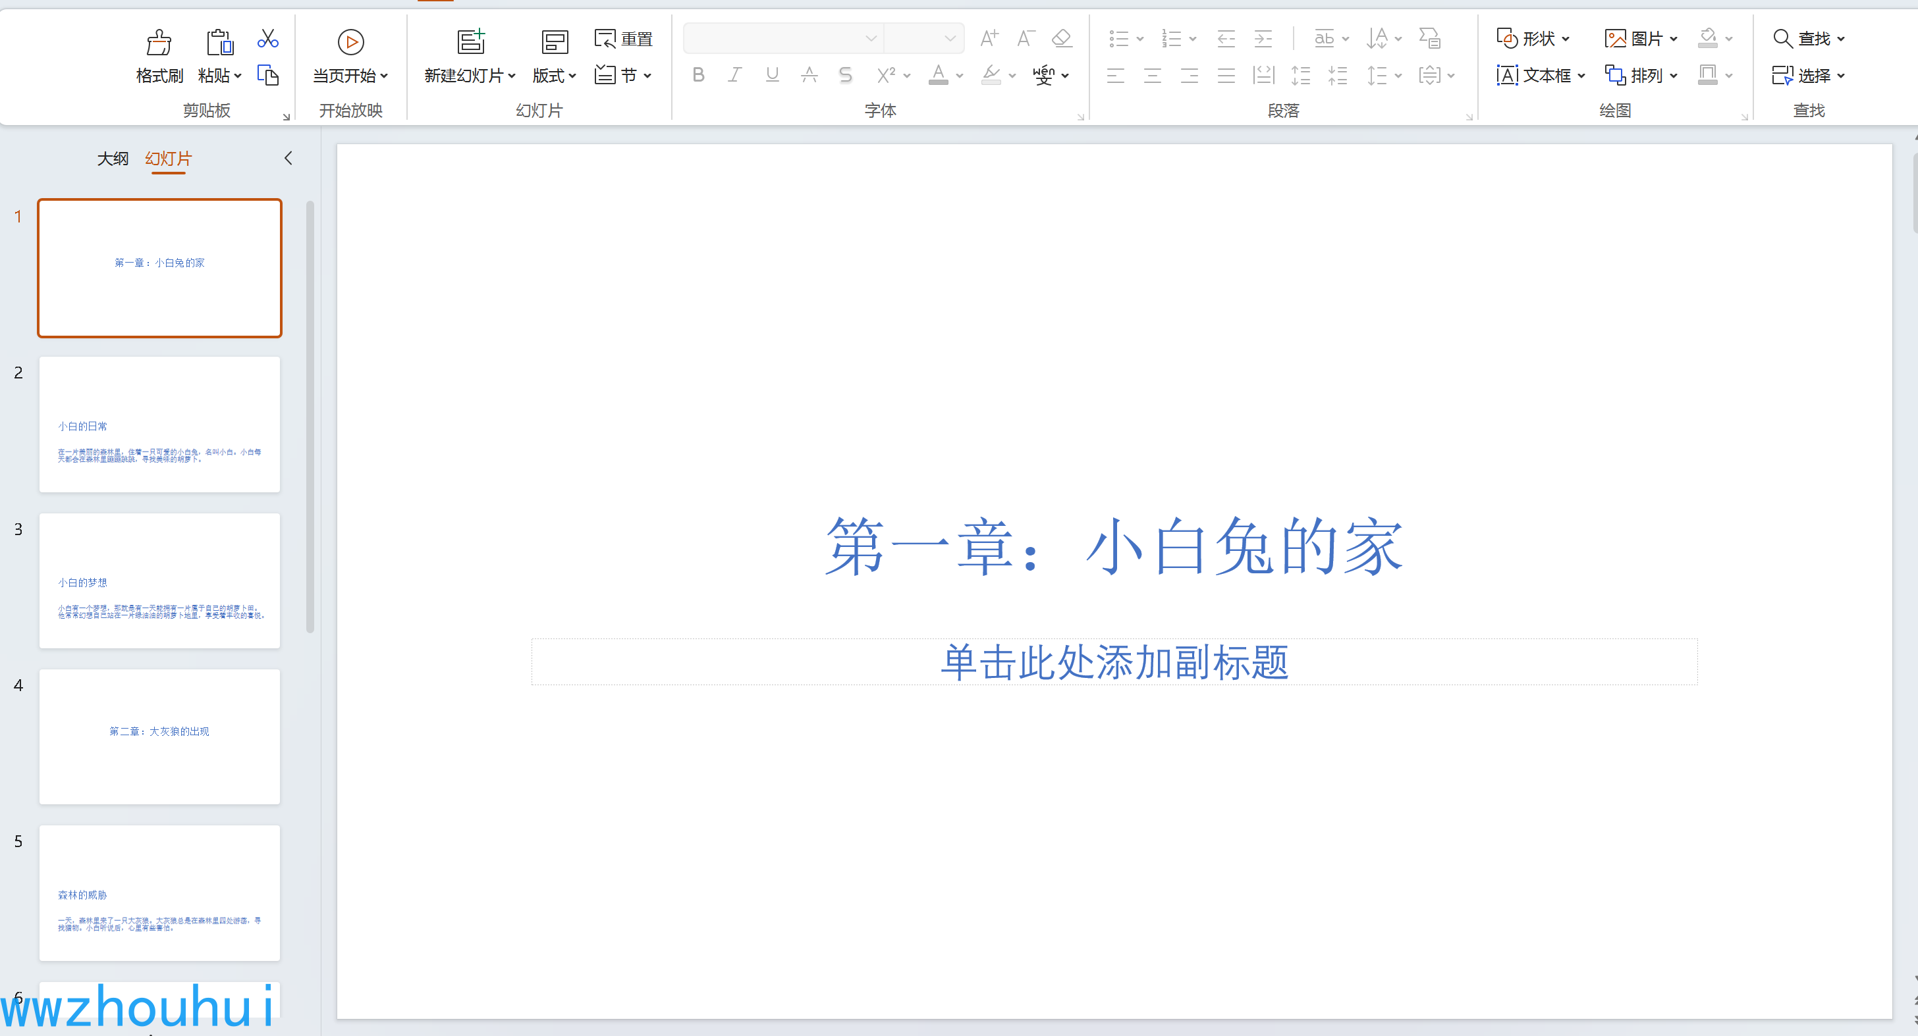The image size is (1918, 1036).
Task: Click the Format Painter (格式刷) icon
Action: click(x=159, y=42)
